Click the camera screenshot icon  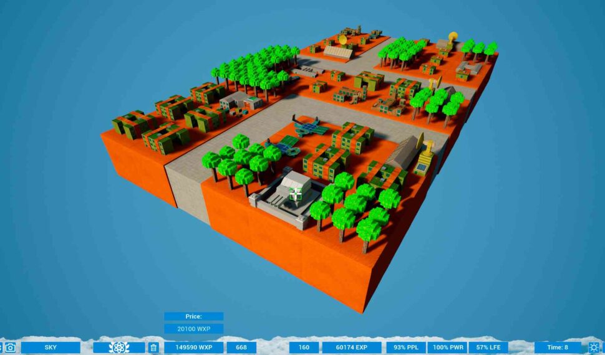pyautogui.click(x=10, y=348)
